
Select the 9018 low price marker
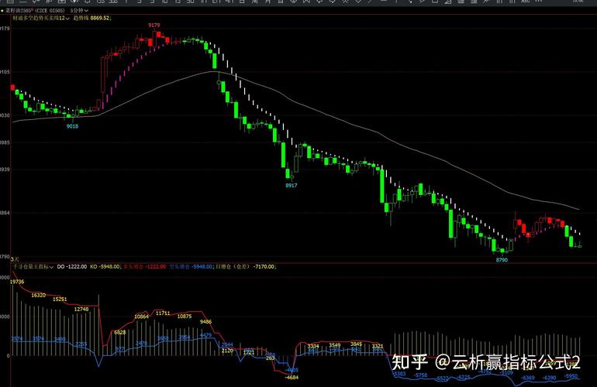click(x=72, y=125)
